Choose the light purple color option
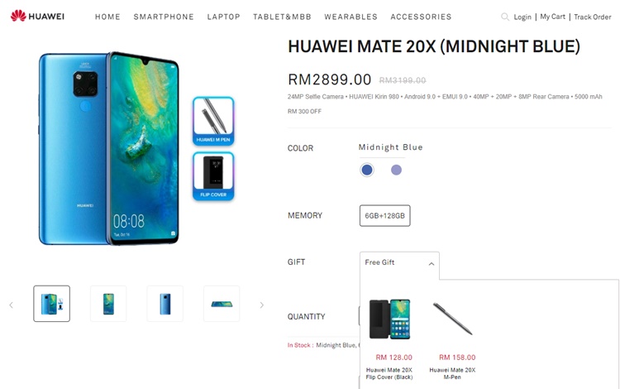The image size is (620, 389). click(396, 170)
